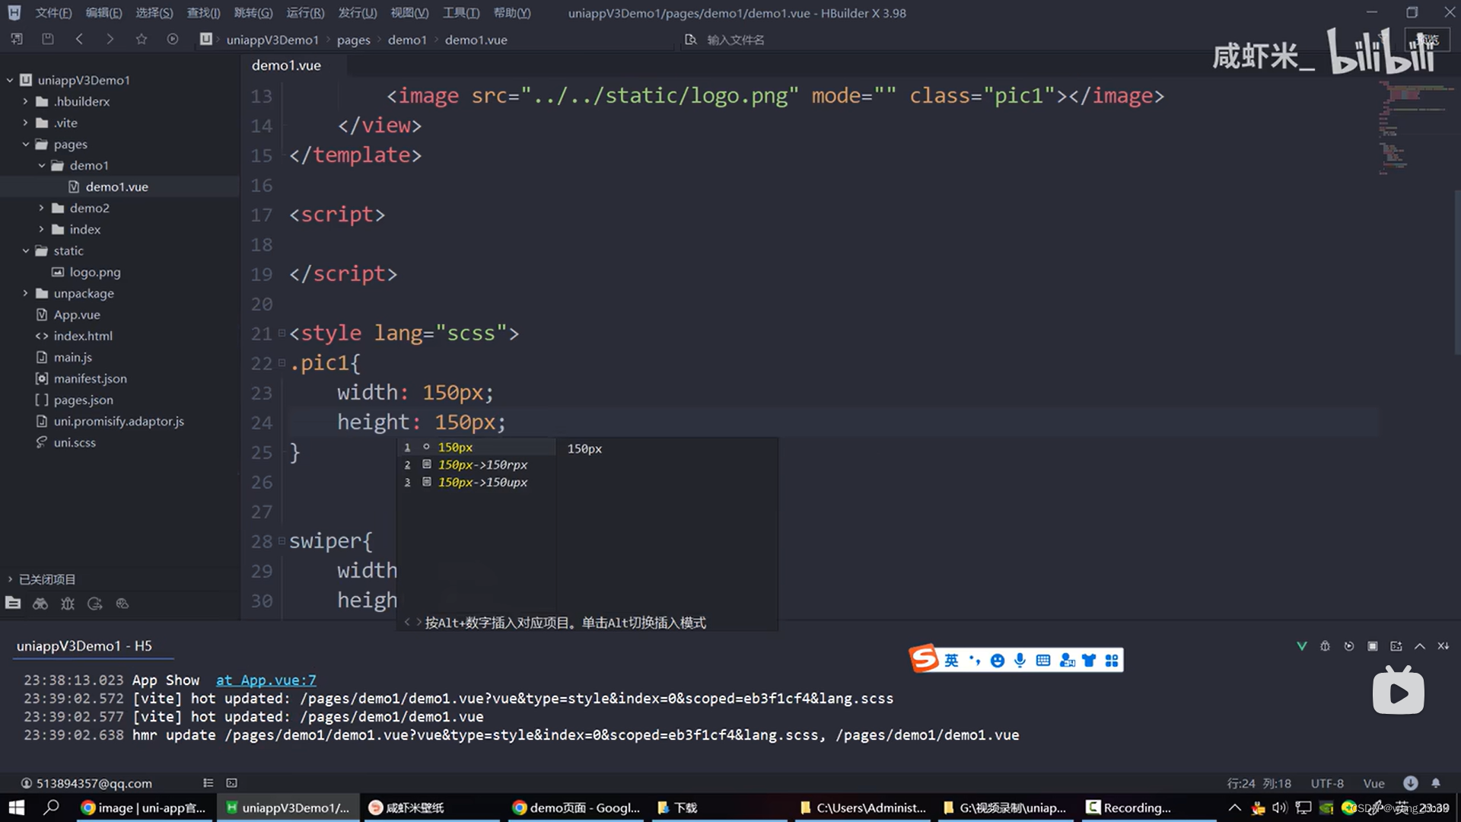Click the green Vue V icon in console
Image resolution: width=1461 pixels, height=822 pixels.
1302,646
